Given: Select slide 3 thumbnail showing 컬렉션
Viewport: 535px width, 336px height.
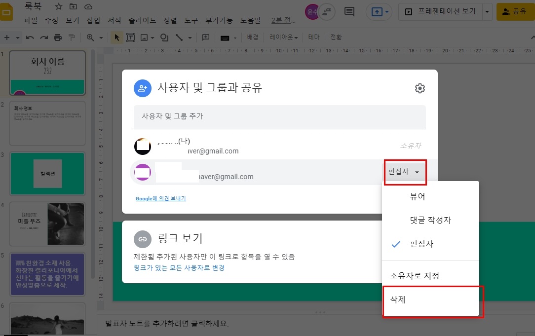Looking at the screenshot, I should point(47,174).
